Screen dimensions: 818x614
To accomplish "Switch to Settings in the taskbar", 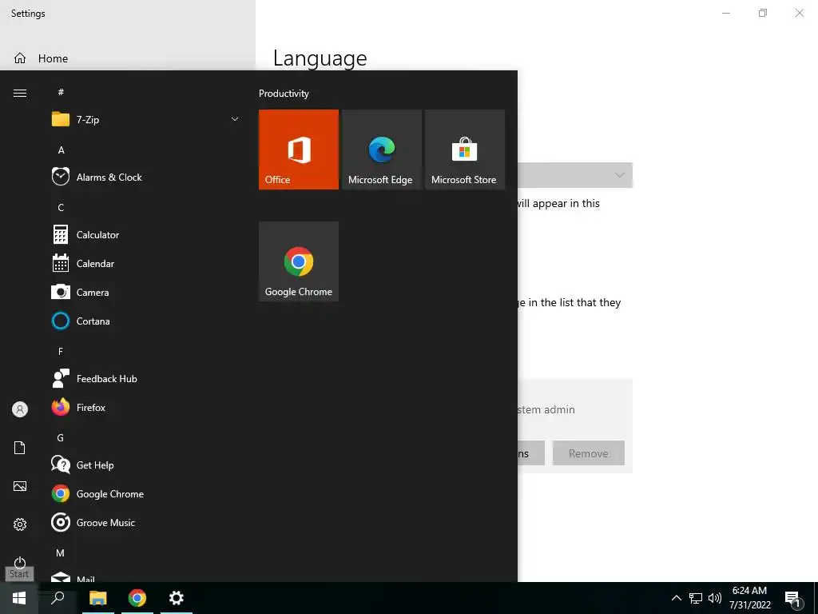I will (177, 598).
